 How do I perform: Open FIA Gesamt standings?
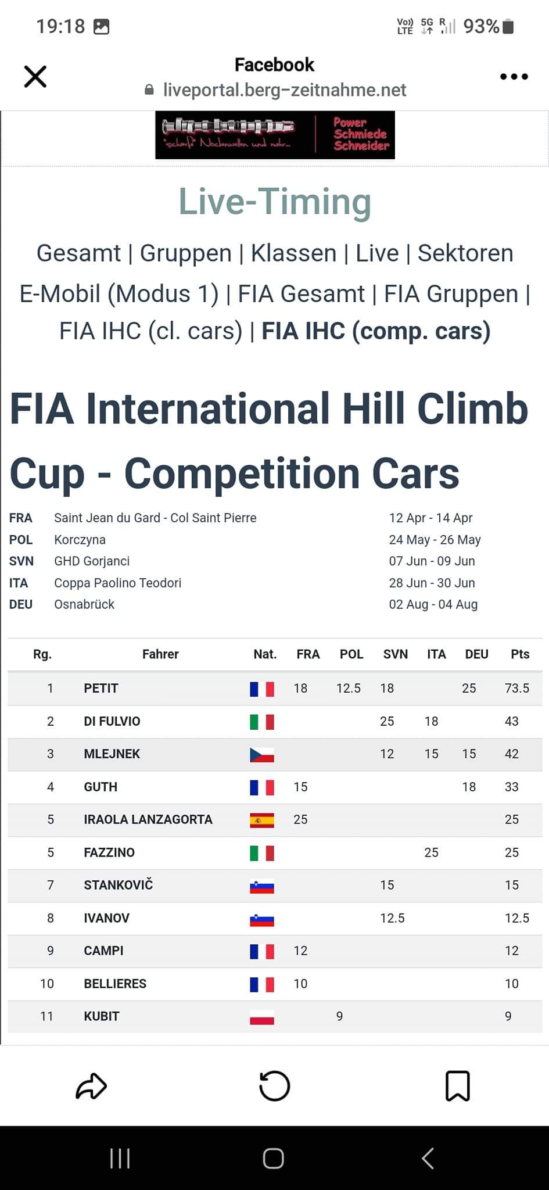[301, 294]
